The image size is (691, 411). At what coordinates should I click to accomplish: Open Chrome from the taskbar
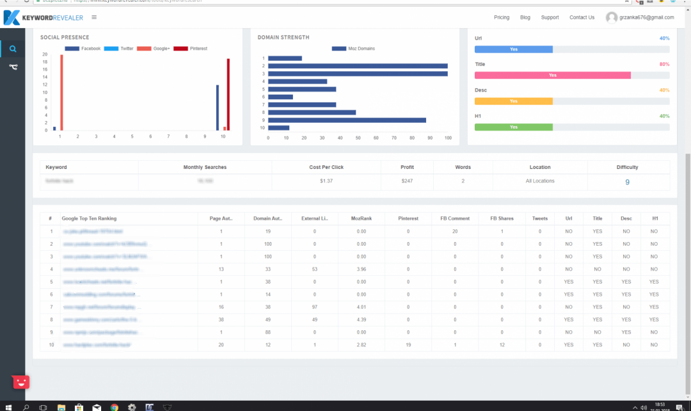point(114,407)
